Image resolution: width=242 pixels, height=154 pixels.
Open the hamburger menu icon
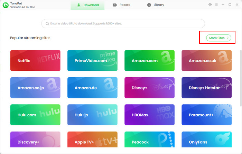[216, 5]
